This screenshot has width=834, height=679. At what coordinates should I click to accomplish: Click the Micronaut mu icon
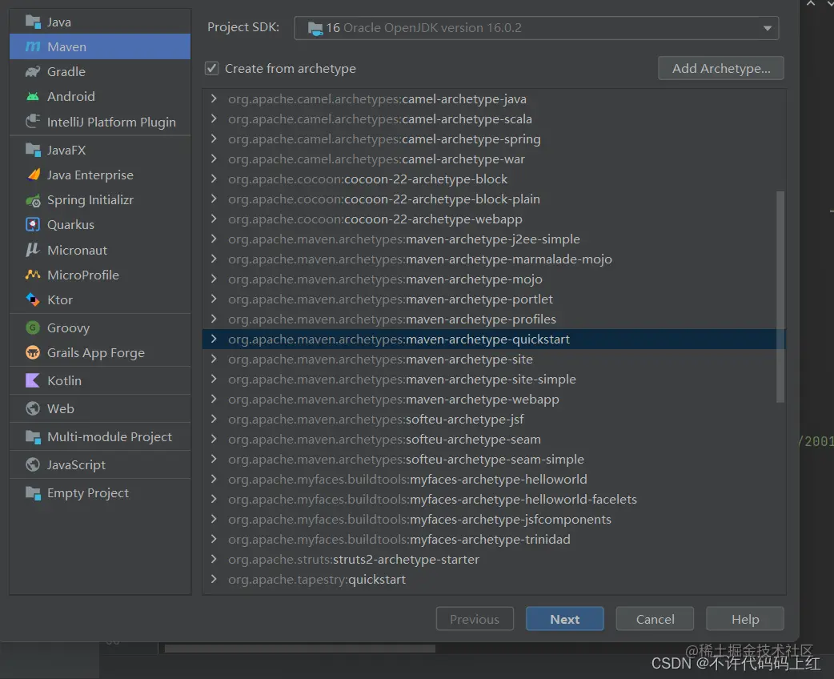pyautogui.click(x=33, y=250)
